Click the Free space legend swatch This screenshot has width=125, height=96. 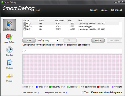click(x=23, y=87)
